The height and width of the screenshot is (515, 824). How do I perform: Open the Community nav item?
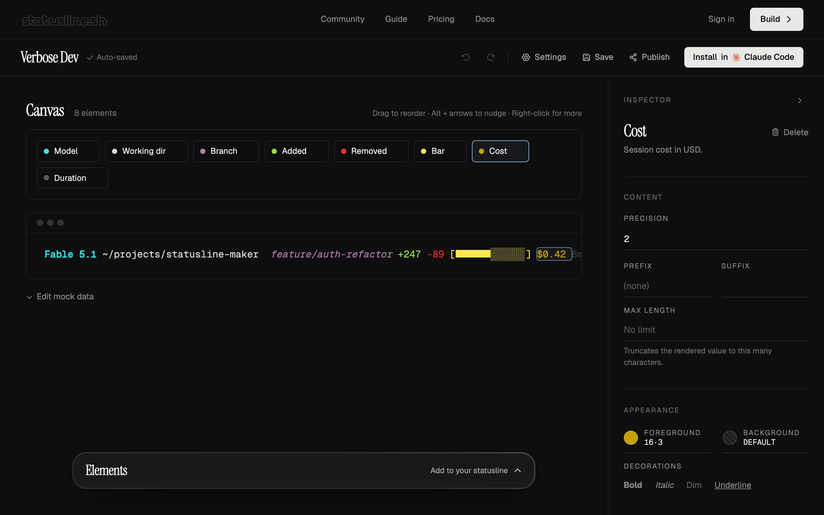coord(342,19)
